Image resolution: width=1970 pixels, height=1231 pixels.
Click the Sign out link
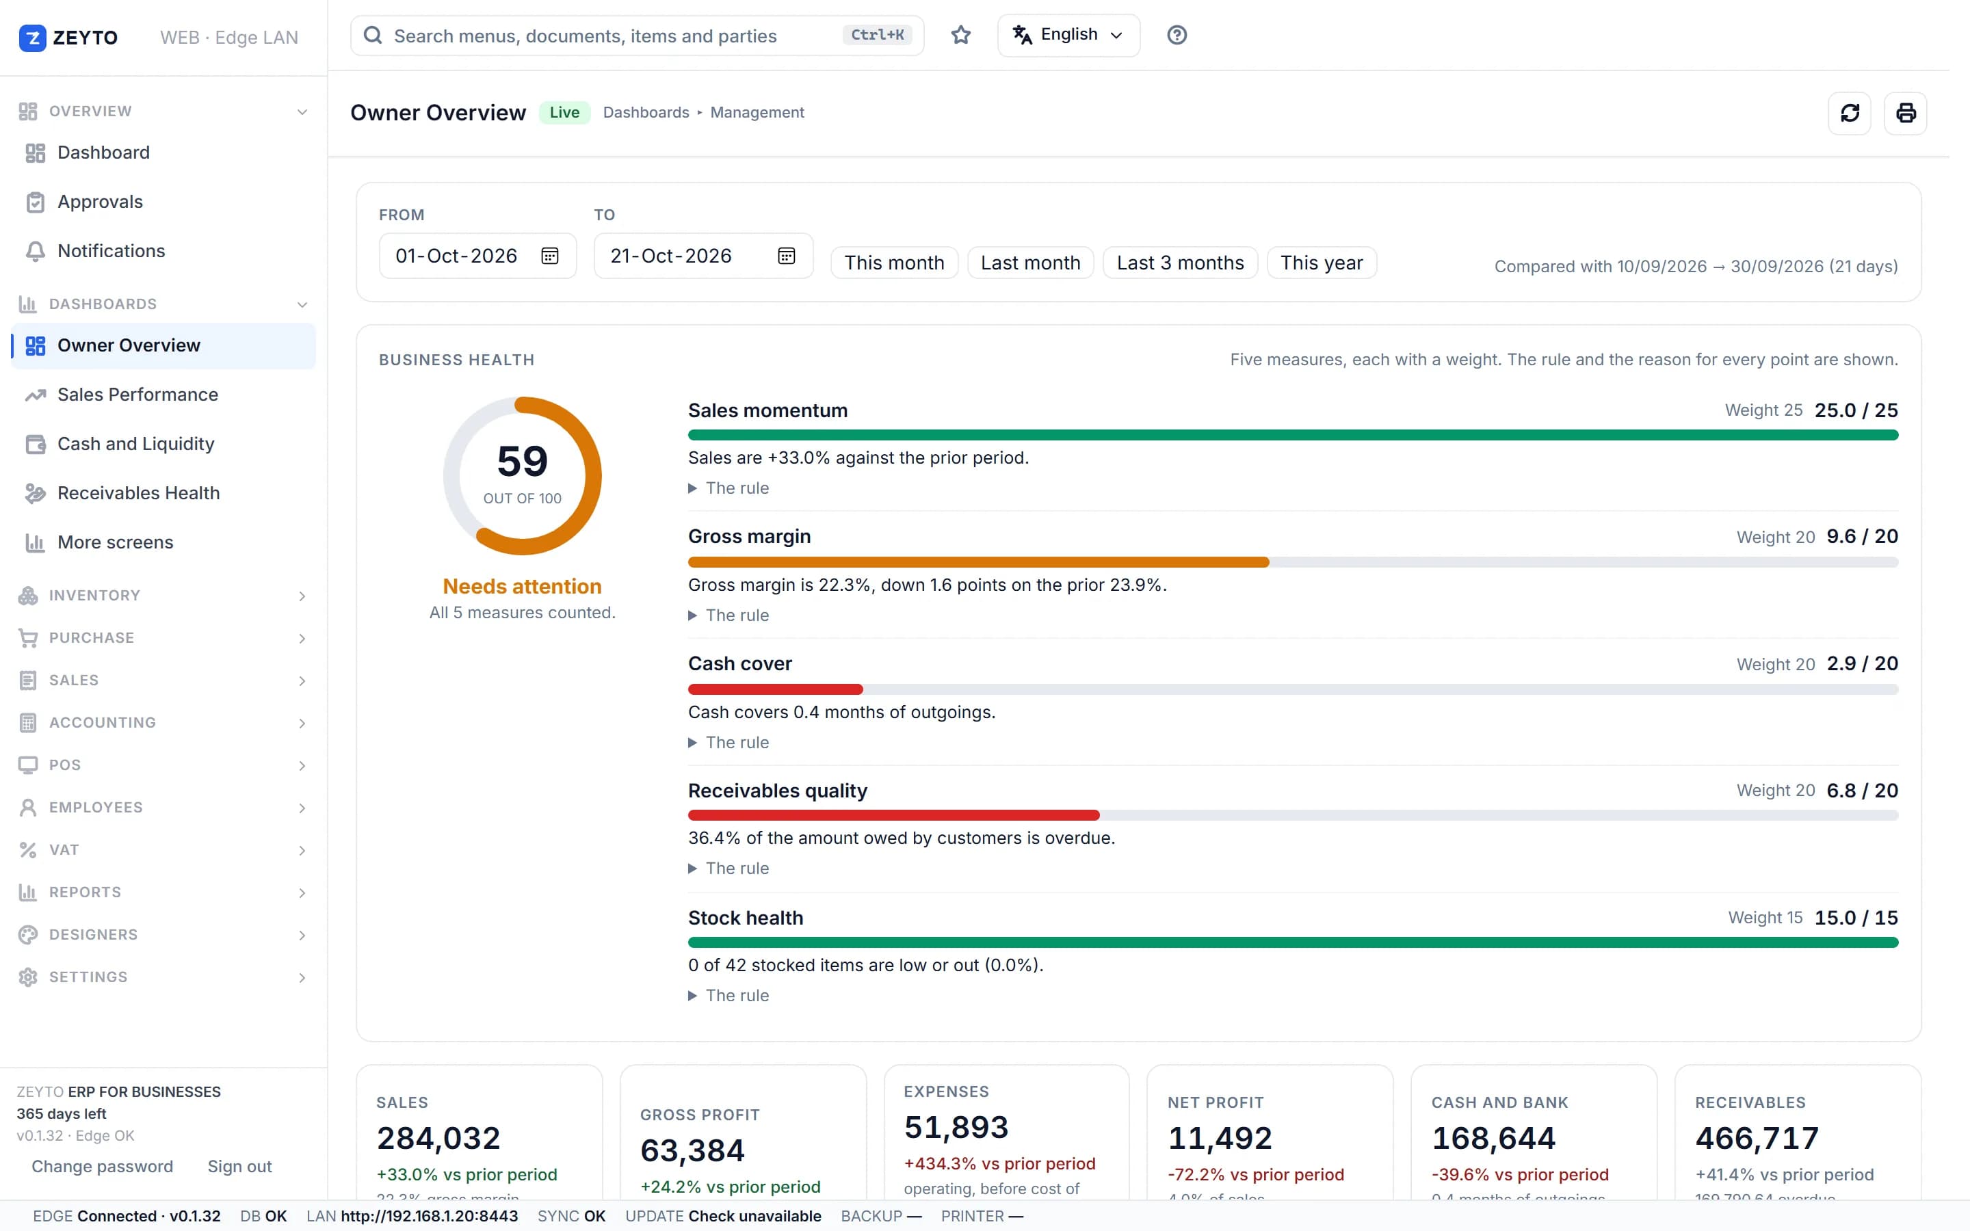click(239, 1167)
